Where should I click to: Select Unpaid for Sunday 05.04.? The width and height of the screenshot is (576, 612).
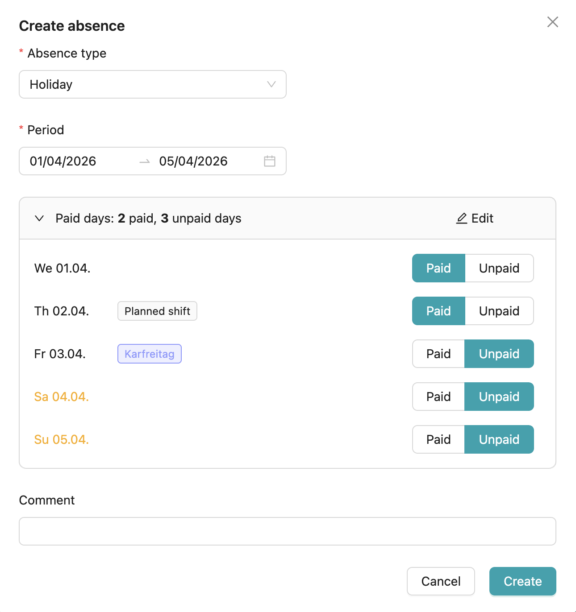499,439
